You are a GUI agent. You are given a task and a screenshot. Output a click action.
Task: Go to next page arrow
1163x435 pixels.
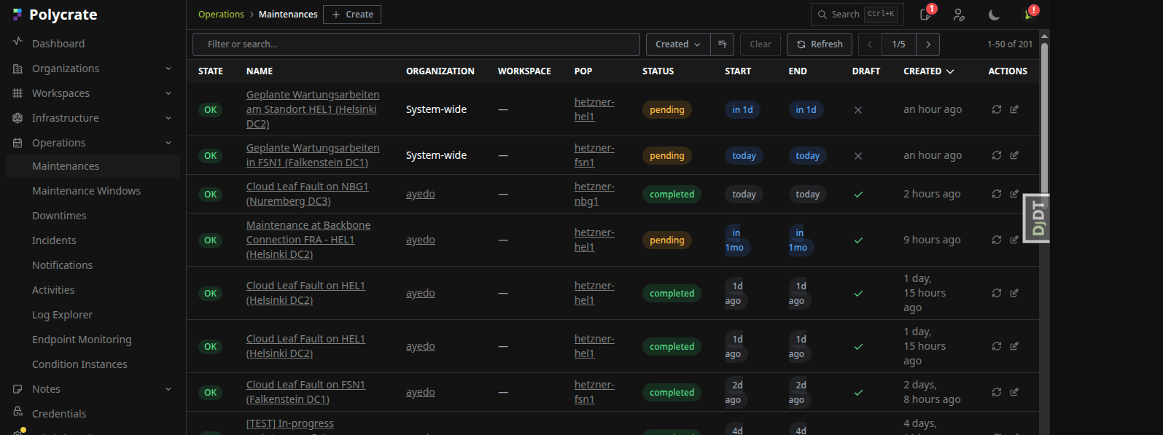click(928, 44)
